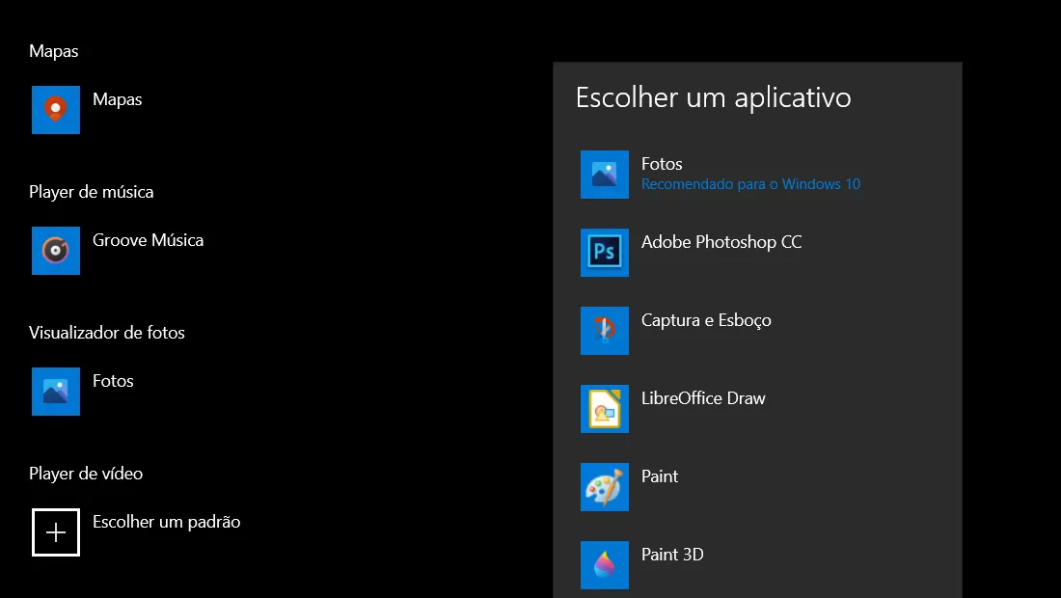This screenshot has height=598, width=1061.
Task: Select the LibreOffice Draw icon
Action: (604, 409)
